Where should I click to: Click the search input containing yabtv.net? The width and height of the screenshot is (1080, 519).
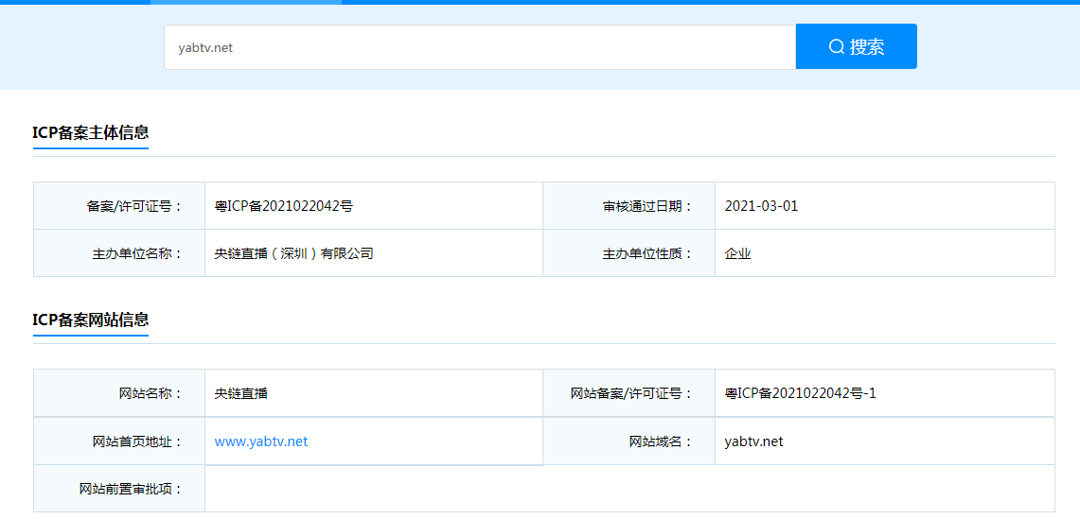coord(480,47)
